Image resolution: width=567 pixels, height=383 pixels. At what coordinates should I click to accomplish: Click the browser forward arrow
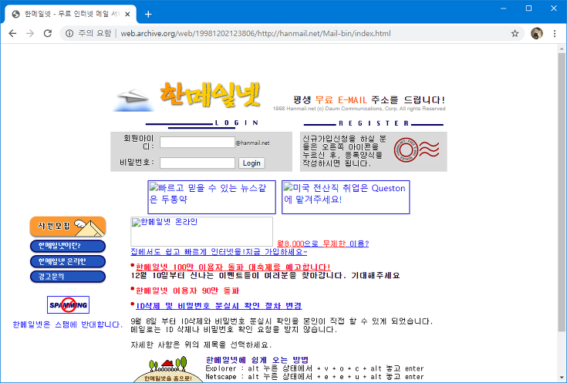pyautogui.click(x=30, y=34)
